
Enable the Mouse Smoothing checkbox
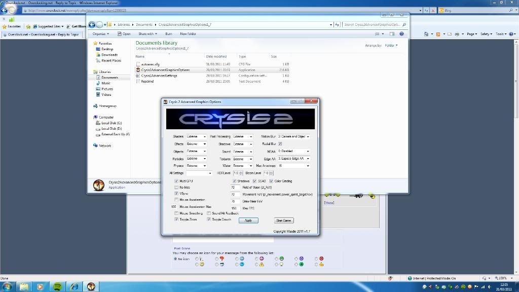click(176, 213)
